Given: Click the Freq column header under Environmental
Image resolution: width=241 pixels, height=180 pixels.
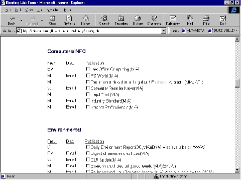Looking at the screenshot, I should click(52, 141).
